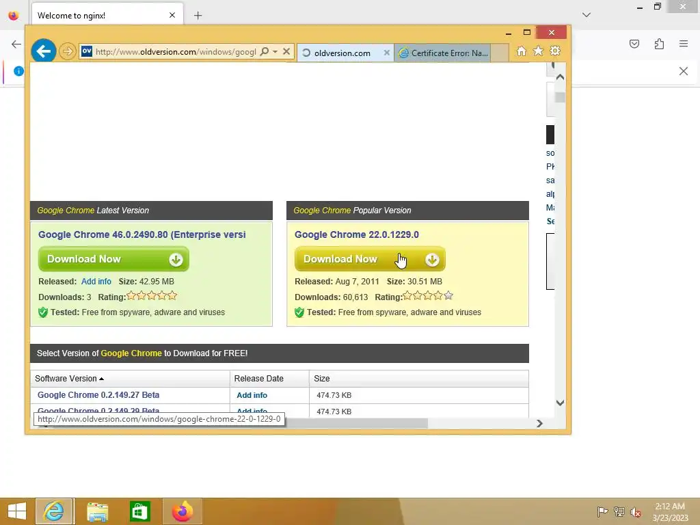Open Firefox list all tabs chevron

click(587, 15)
